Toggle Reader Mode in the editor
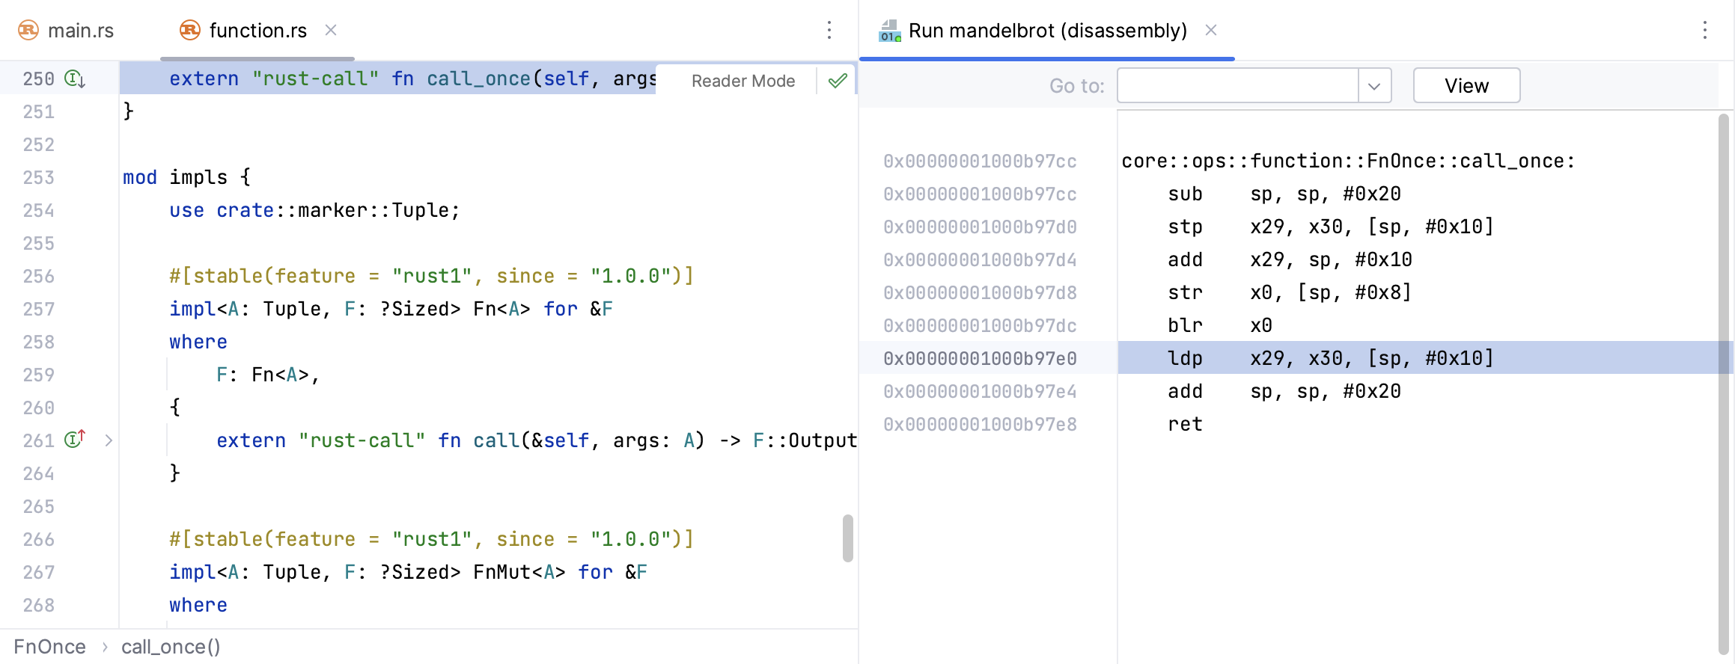The image size is (1735, 664). point(743,81)
